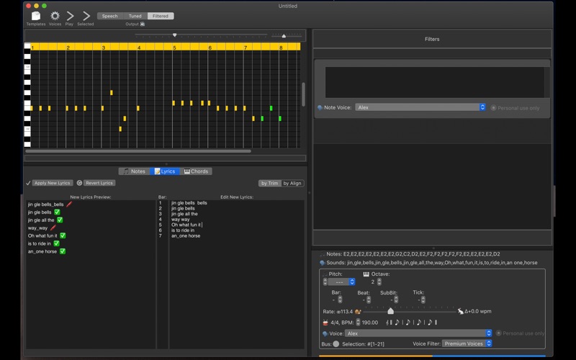
Task: Click the BPM value 190.00
Action: (370, 323)
